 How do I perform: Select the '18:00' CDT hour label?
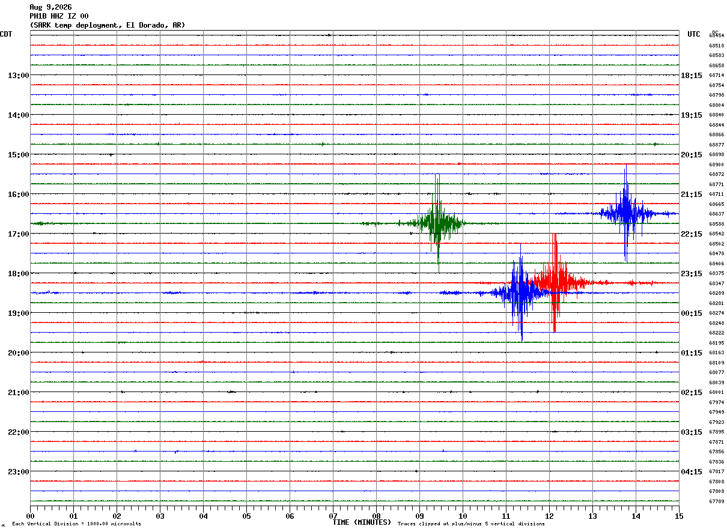[18, 273]
